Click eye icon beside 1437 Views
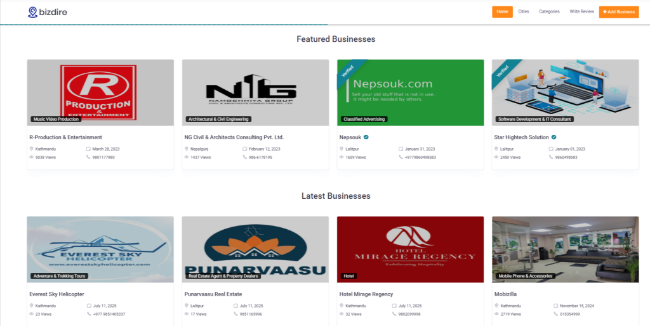Viewport: 650px width, 326px height. [187, 158]
